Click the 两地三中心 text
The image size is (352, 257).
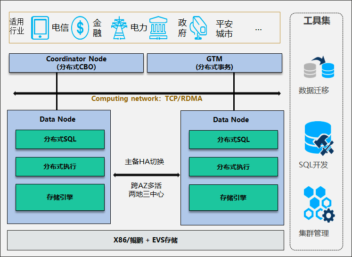[x=146, y=194]
